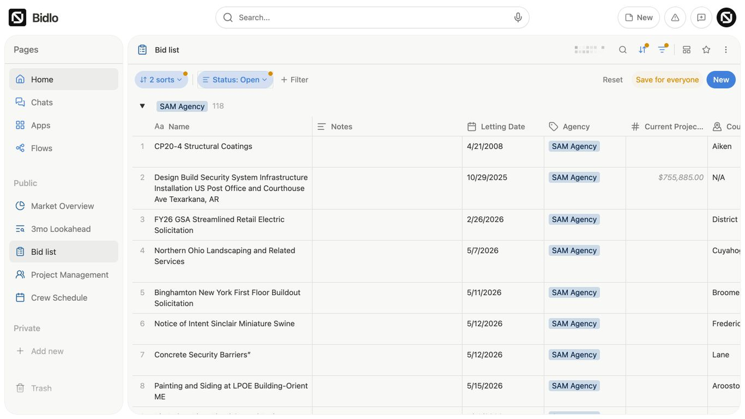Open the three-dot more options menu

coord(726,50)
